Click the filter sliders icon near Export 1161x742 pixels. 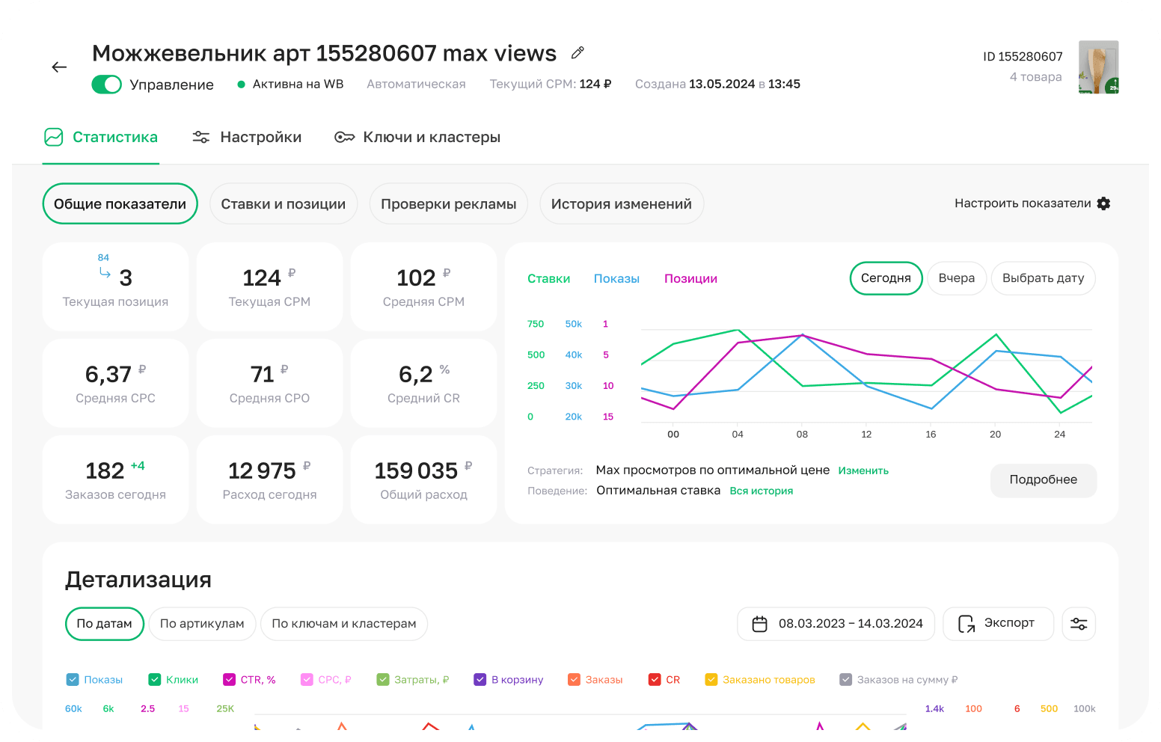[x=1078, y=624]
